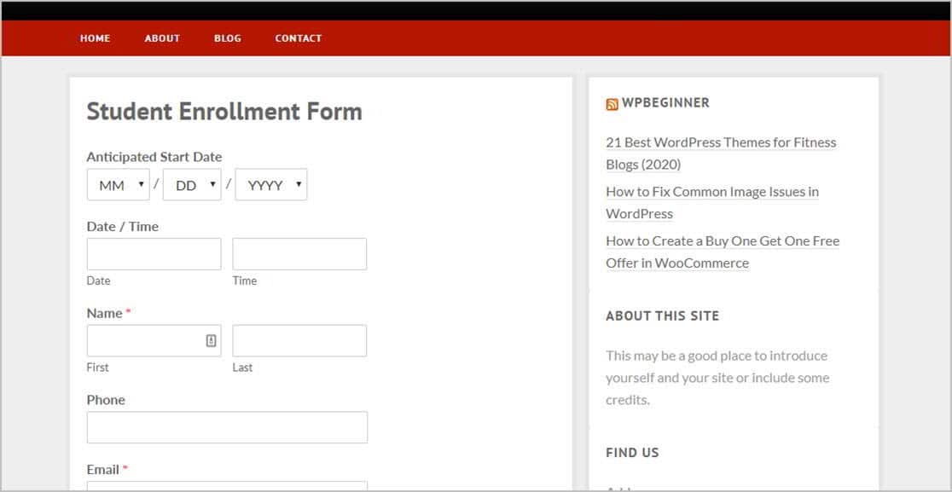Click the Last name input box
952x492 pixels.
[299, 339]
